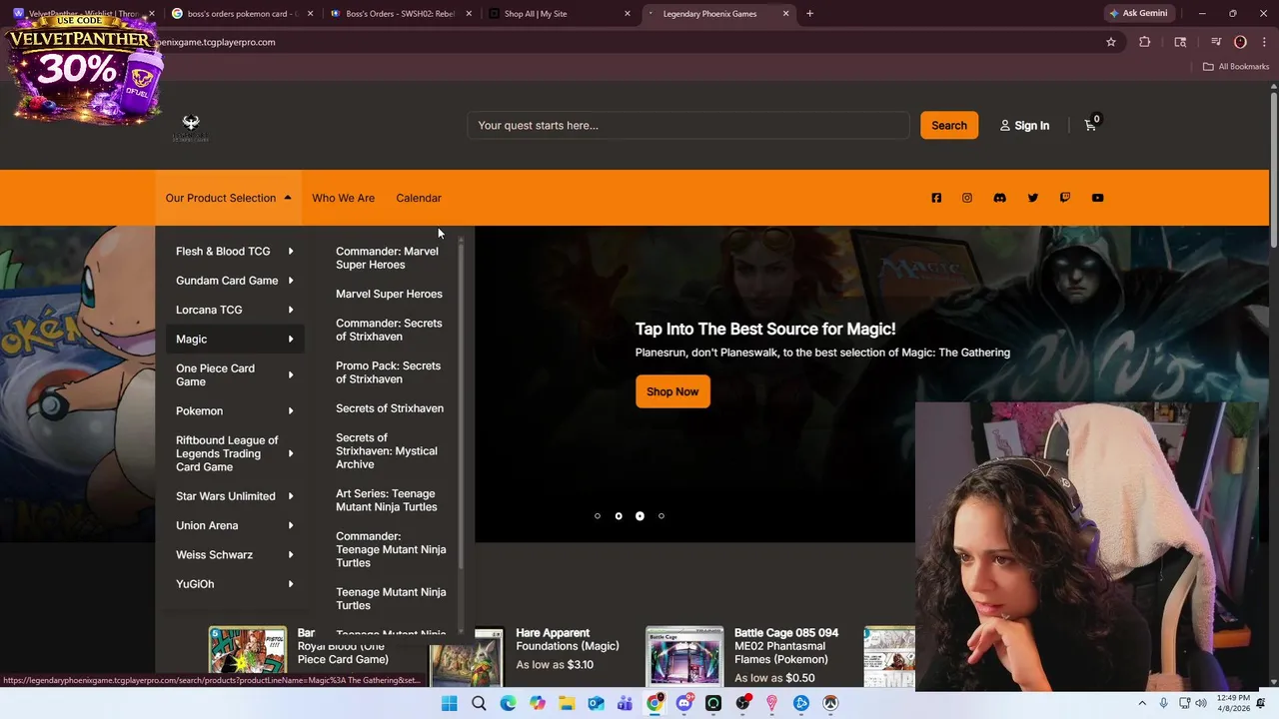
Task: Open the Discord icon in orange nav bar
Action: 999,198
